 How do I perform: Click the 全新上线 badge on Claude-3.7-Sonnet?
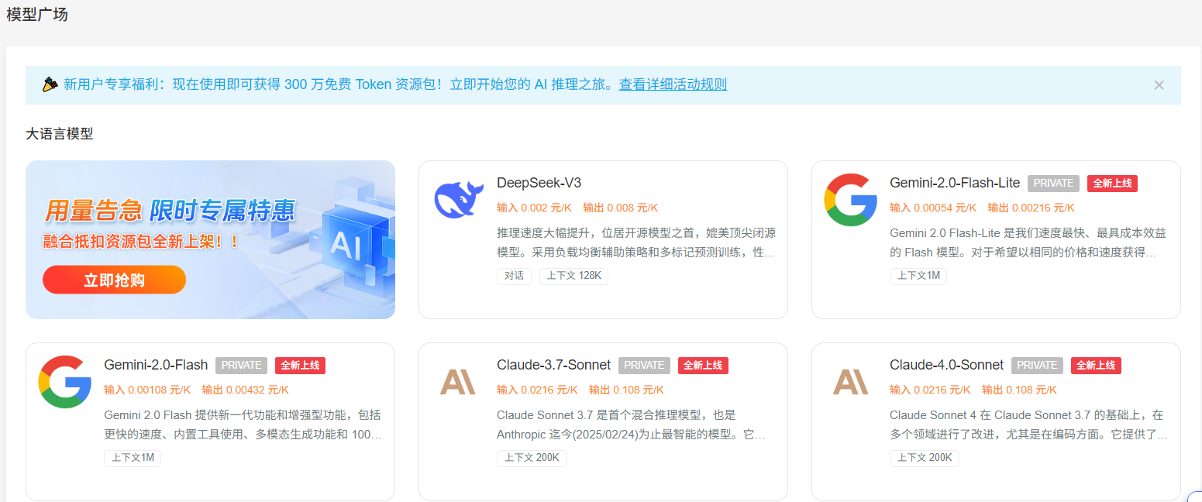(x=703, y=366)
